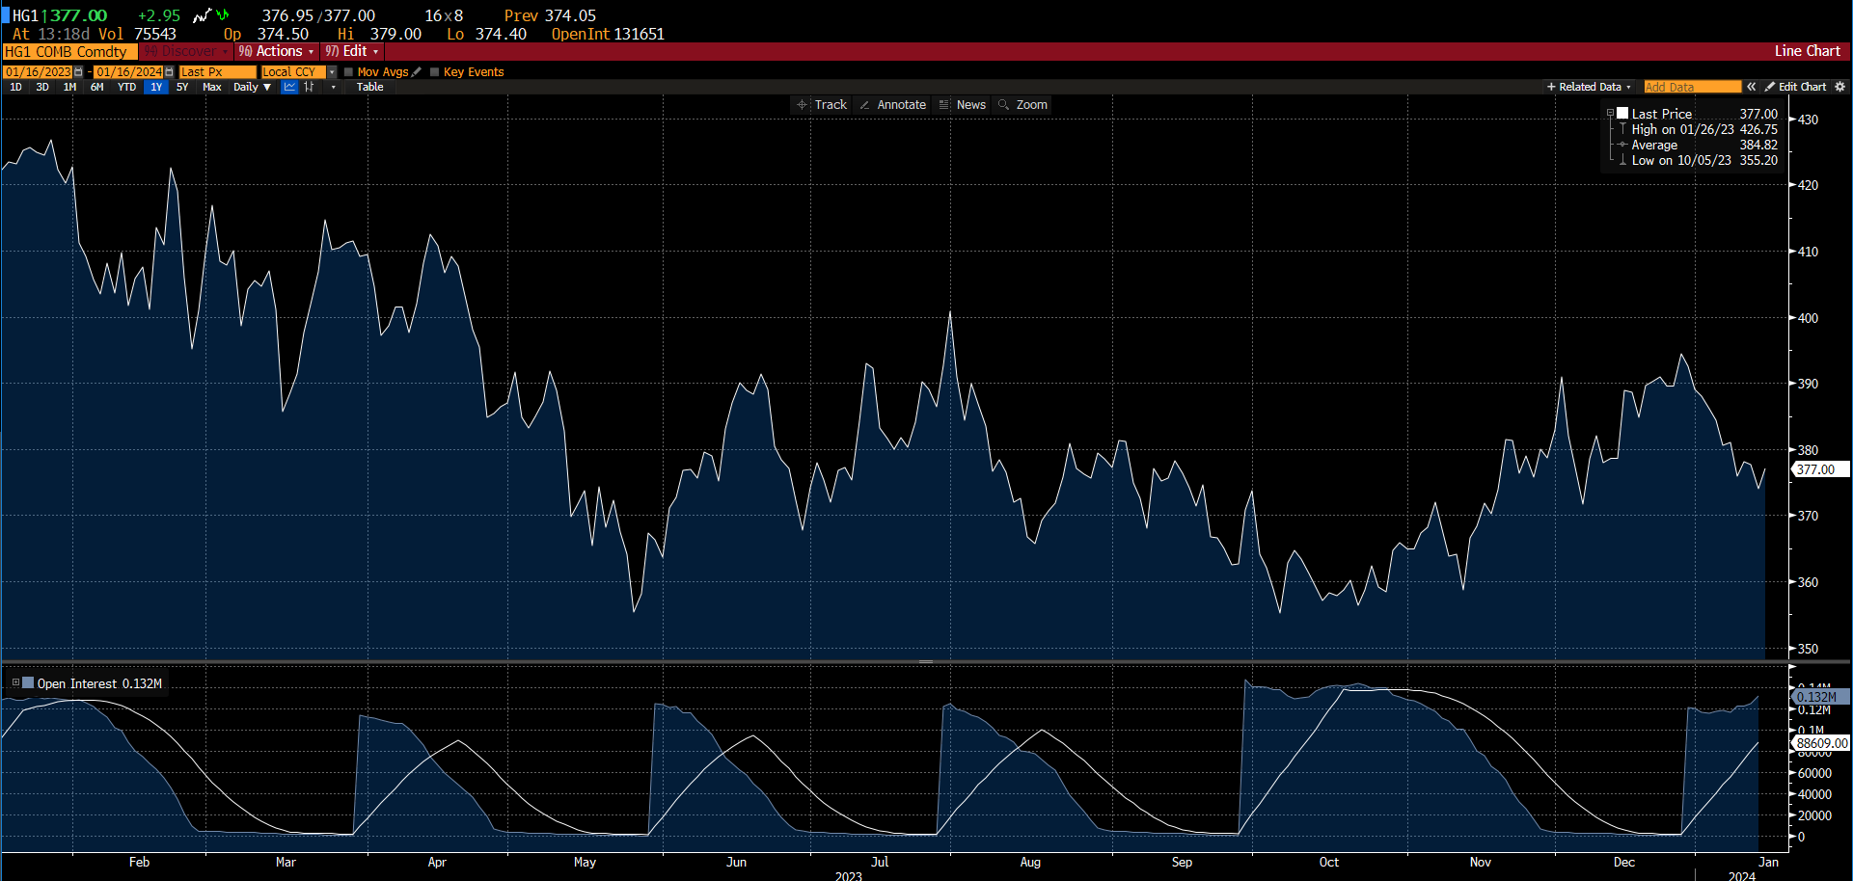
Task: Select the line chart style icon
Action: 289,87
